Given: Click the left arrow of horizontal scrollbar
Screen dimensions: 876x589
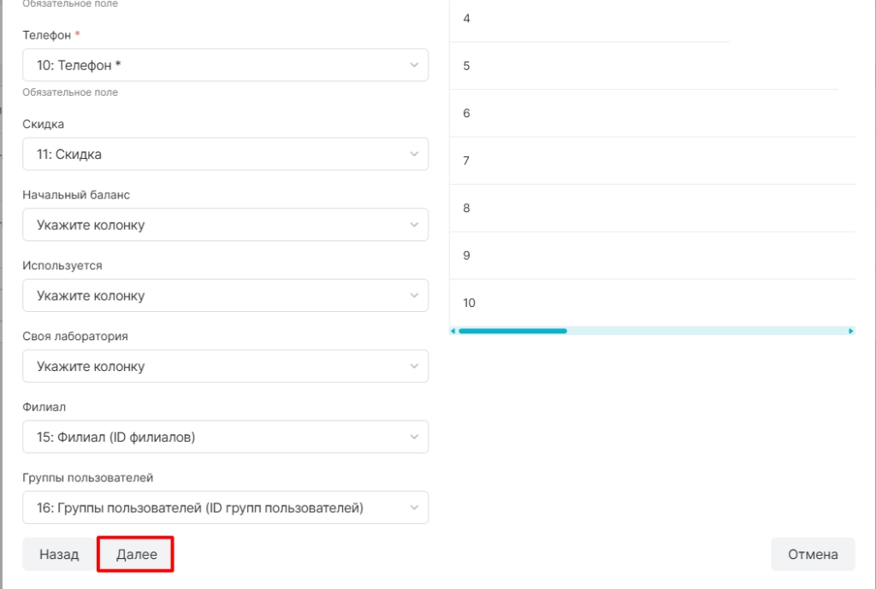Looking at the screenshot, I should pos(453,331).
